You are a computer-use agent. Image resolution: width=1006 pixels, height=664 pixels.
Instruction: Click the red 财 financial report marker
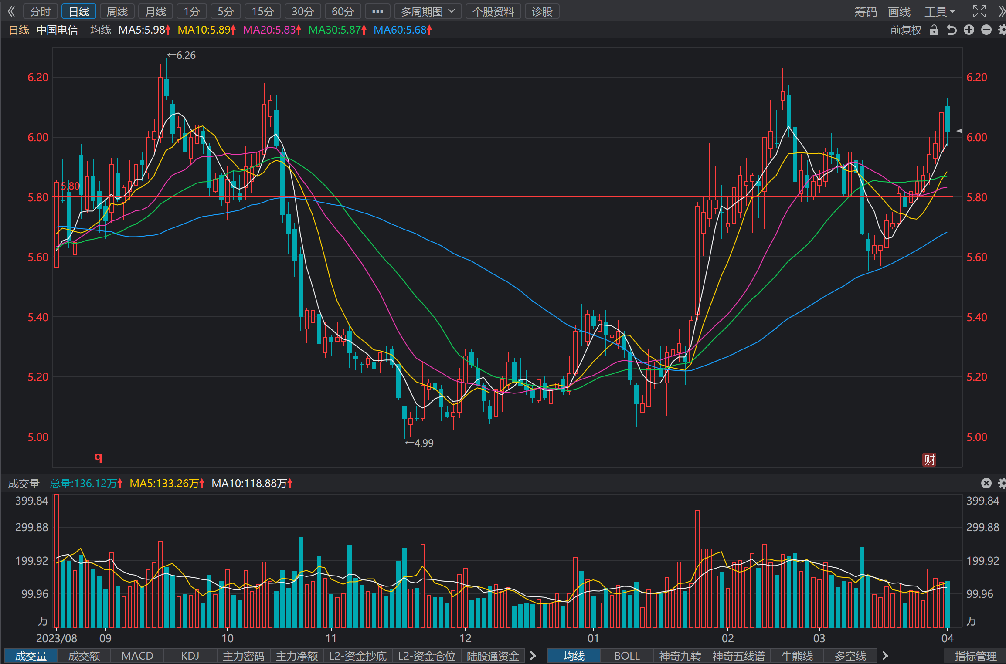pyautogui.click(x=929, y=460)
